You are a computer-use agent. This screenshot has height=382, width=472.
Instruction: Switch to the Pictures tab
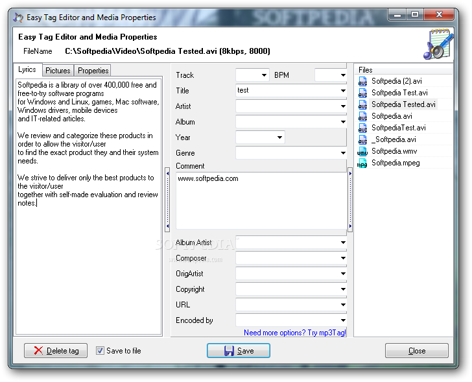coord(58,71)
